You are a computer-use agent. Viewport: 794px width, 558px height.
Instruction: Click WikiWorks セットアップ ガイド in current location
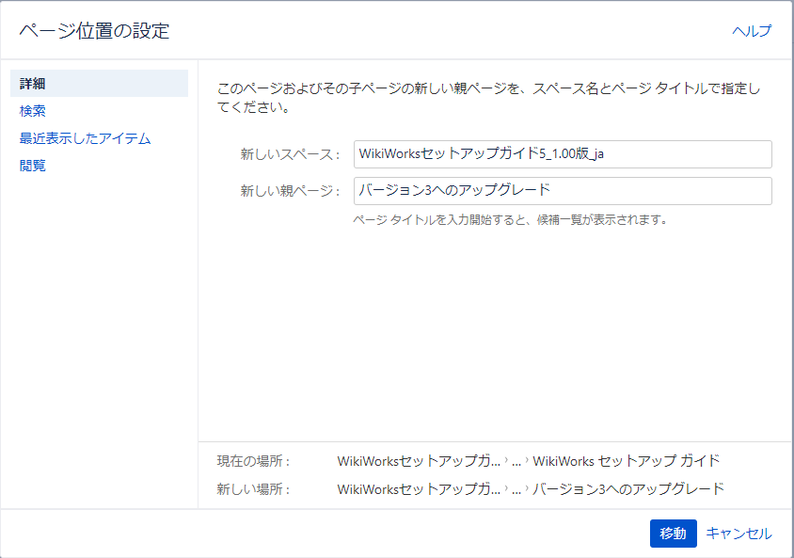pyautogui.click(x=626, y=461)
